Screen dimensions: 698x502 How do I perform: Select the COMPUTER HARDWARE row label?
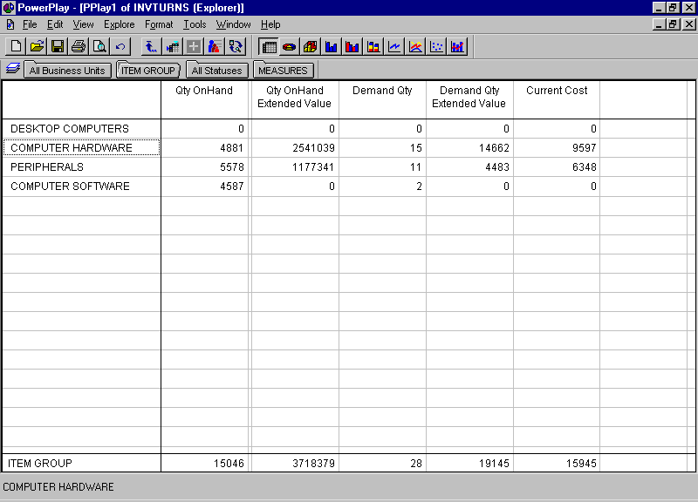click(x=81, y=147)
